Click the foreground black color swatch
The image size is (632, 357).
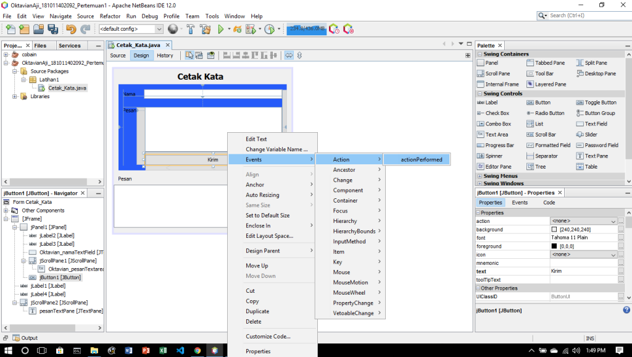point(554,246)
